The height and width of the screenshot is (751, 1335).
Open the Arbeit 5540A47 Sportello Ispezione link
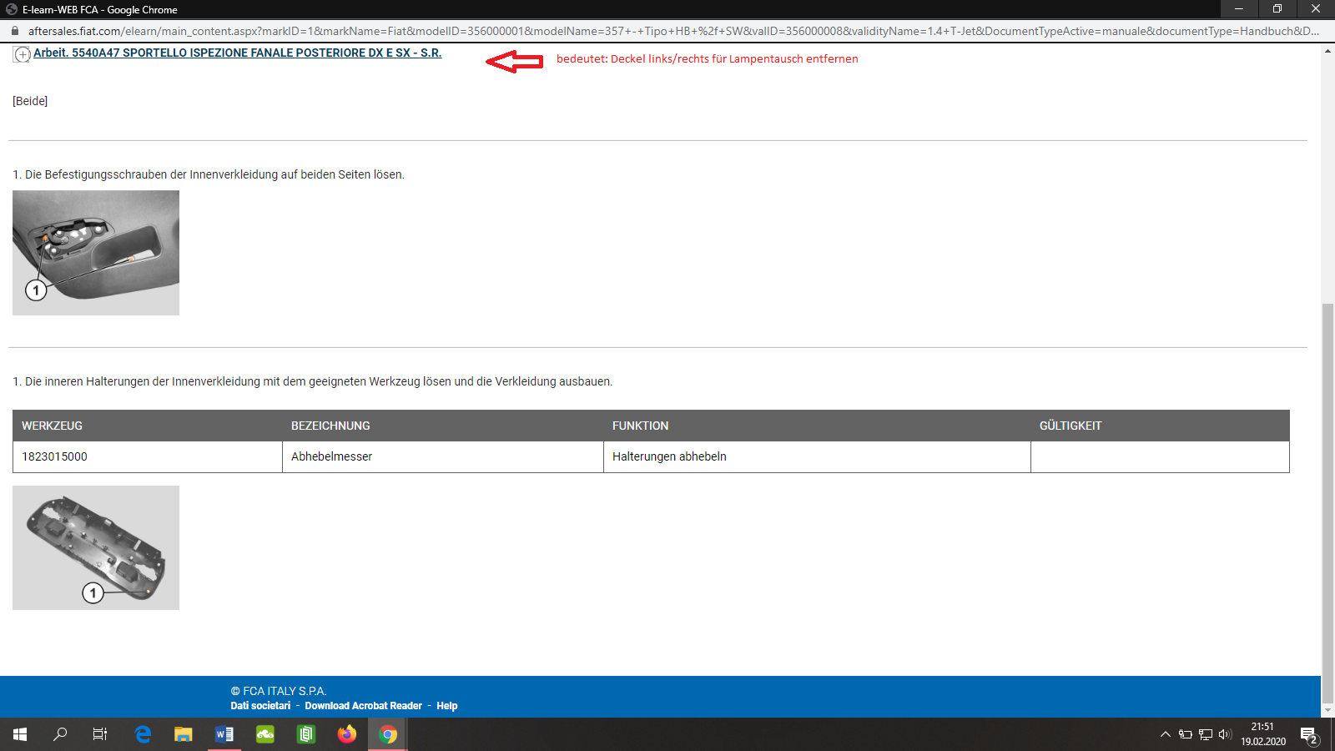(x=237, y=53)
